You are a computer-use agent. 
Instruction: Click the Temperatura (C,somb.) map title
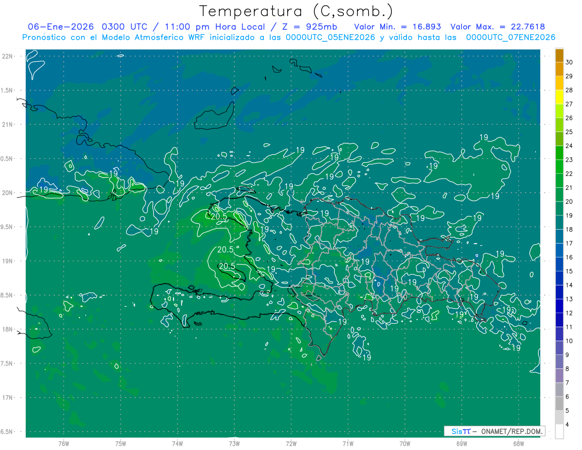click(296, 11)
